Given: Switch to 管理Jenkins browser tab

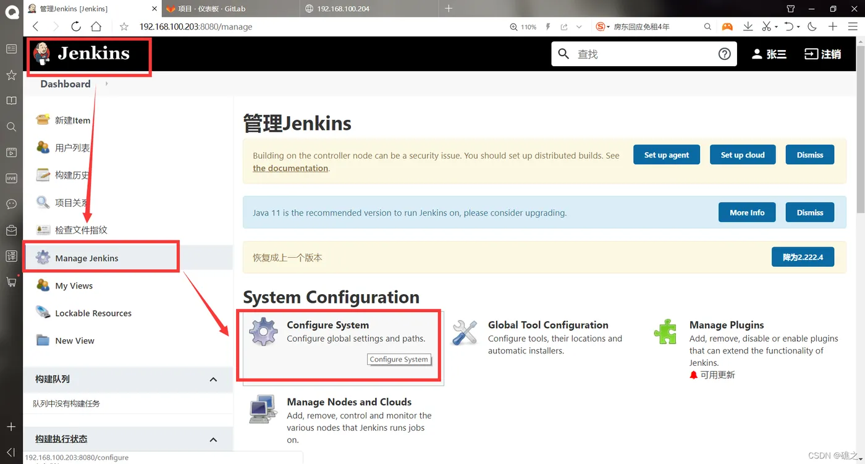Looking at the screenshot, I should [x=92, y=9].
